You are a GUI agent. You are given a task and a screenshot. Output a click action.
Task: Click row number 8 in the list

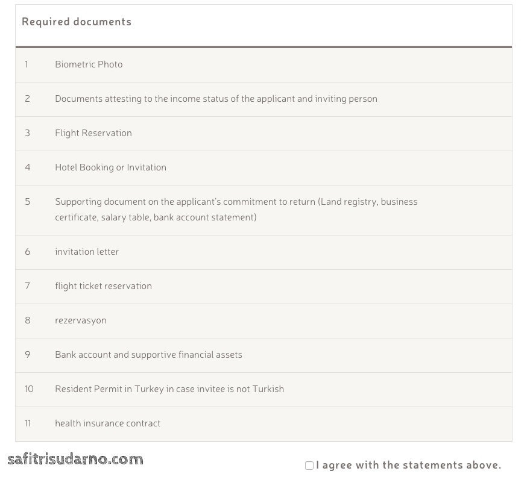coord(27,320)
